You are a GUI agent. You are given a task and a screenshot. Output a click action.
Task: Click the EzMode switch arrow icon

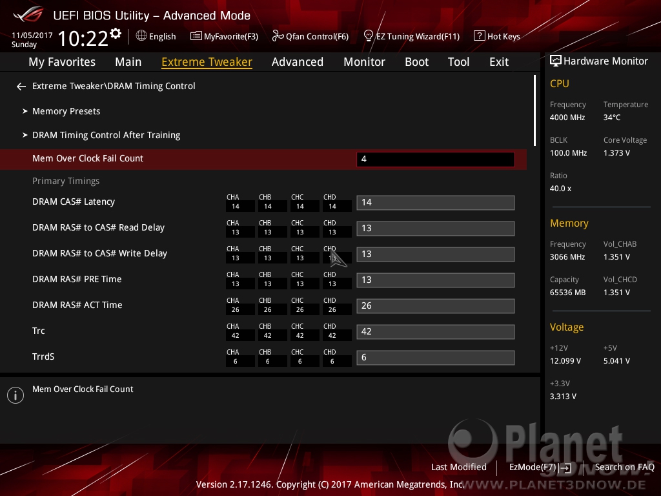click(x=566, y=468)
